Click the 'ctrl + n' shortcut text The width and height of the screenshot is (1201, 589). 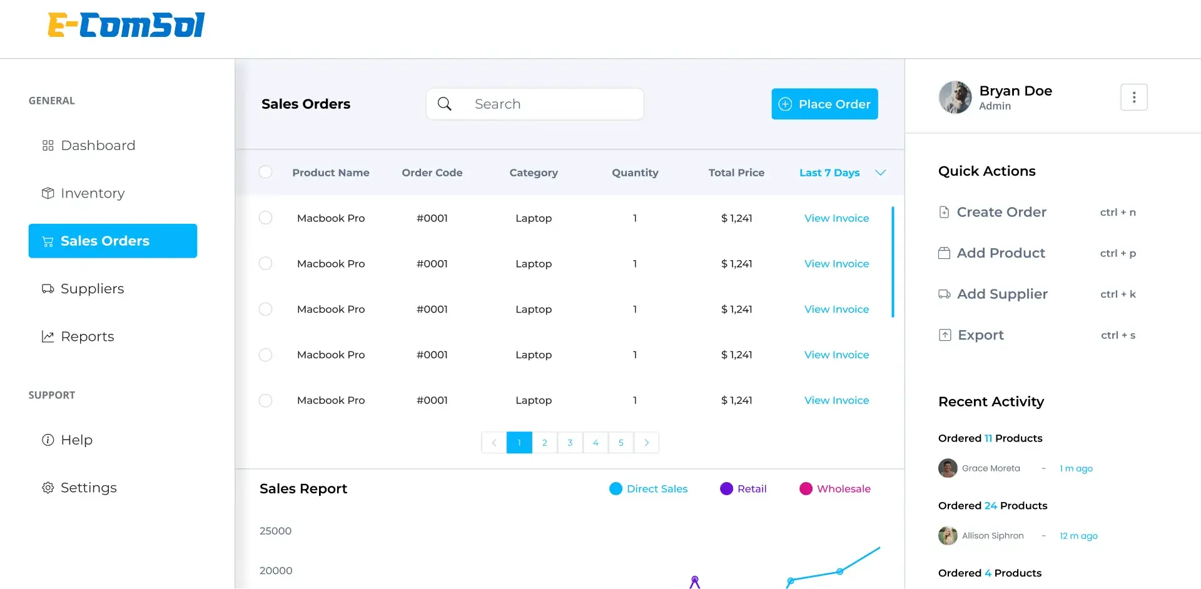(x=1118, y=212)
